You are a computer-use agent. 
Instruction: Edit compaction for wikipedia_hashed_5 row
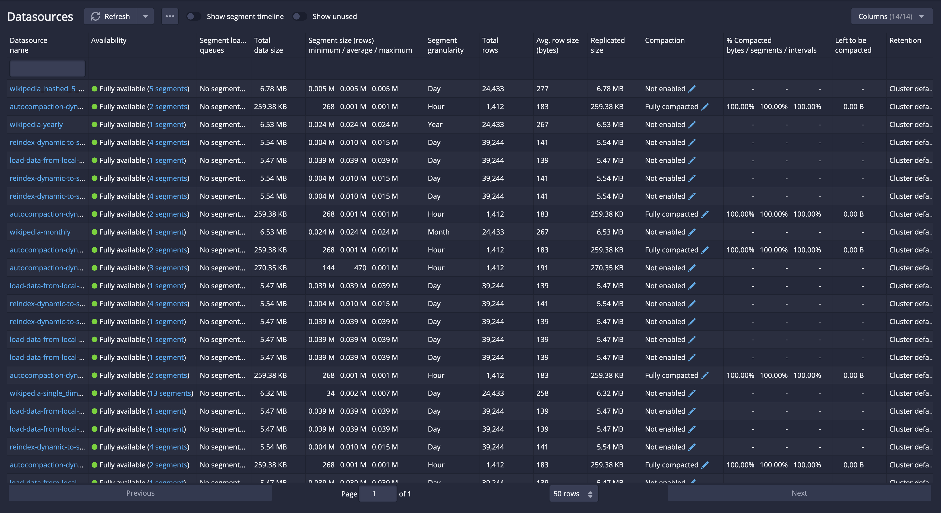tap(692, 89)
